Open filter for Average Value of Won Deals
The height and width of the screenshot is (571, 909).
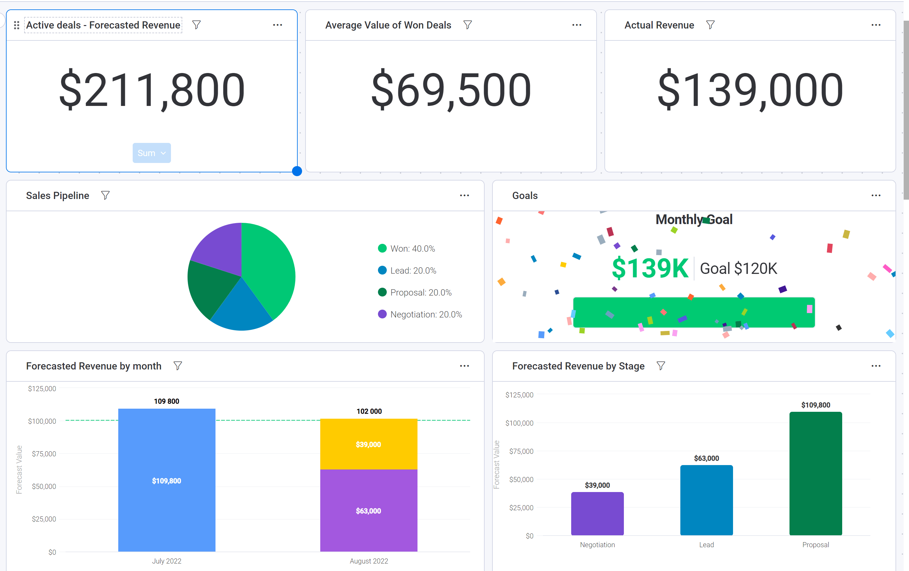[x=467, y=25]
